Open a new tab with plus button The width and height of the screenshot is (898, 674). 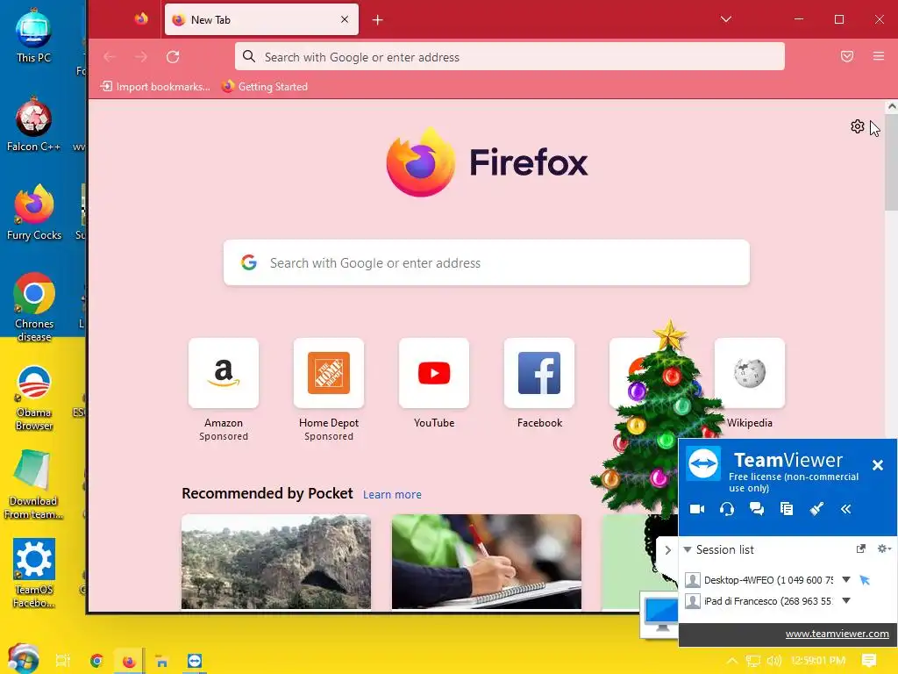click(x=377, y=20)
